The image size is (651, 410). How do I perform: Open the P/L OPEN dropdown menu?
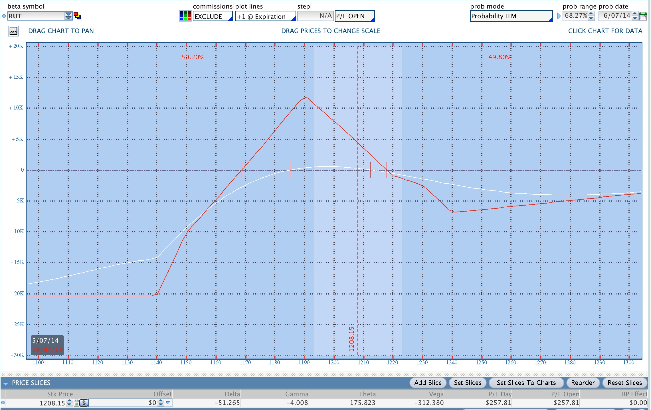[354, 16]
